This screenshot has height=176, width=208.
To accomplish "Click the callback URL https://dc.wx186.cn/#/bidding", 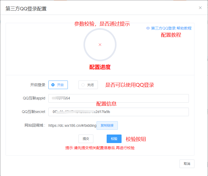I will (x=72, y=125).
